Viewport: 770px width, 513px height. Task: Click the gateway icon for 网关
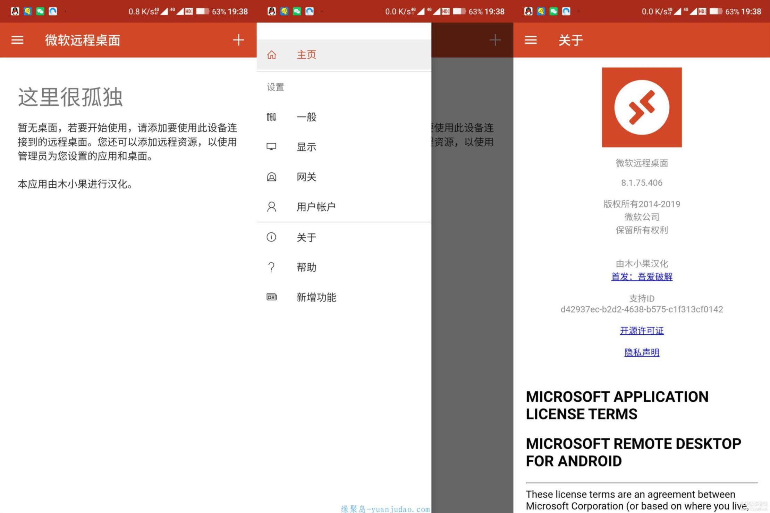pyautogui.click(x=271, y=177)
